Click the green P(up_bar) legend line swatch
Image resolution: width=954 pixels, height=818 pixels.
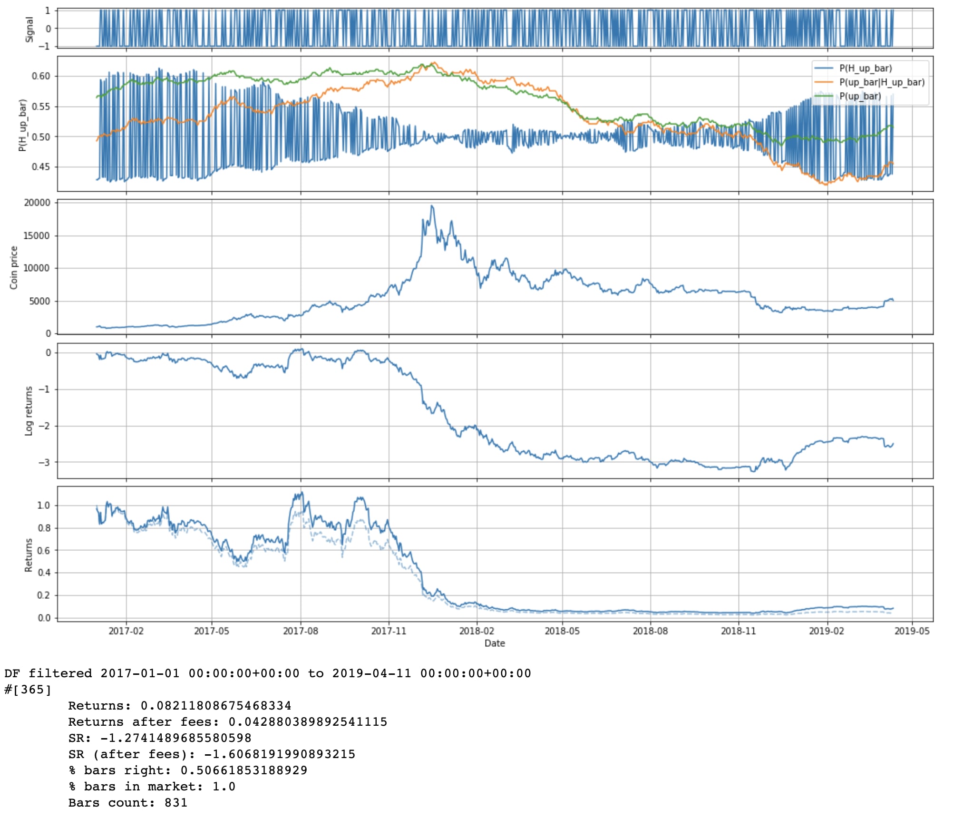tap(824, 96)
